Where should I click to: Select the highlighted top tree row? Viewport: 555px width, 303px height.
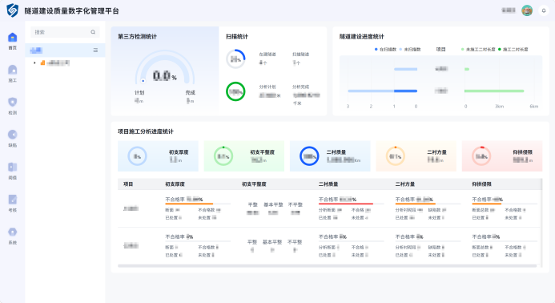[x=65, y=50]
